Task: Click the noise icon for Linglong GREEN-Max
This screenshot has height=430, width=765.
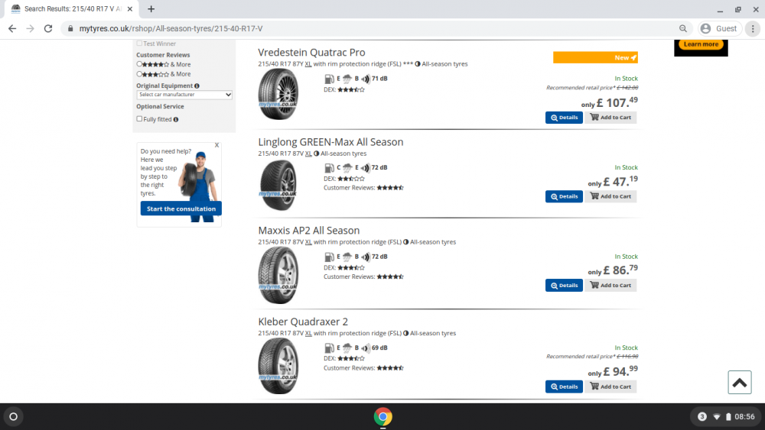Action: [366, 168]
